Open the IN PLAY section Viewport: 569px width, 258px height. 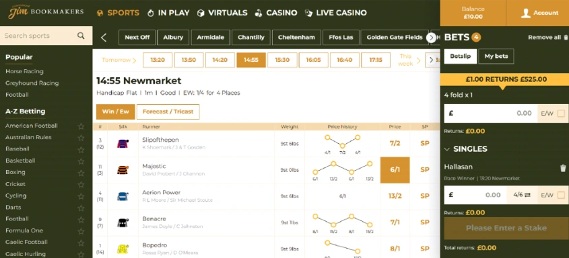pos(168,13)
